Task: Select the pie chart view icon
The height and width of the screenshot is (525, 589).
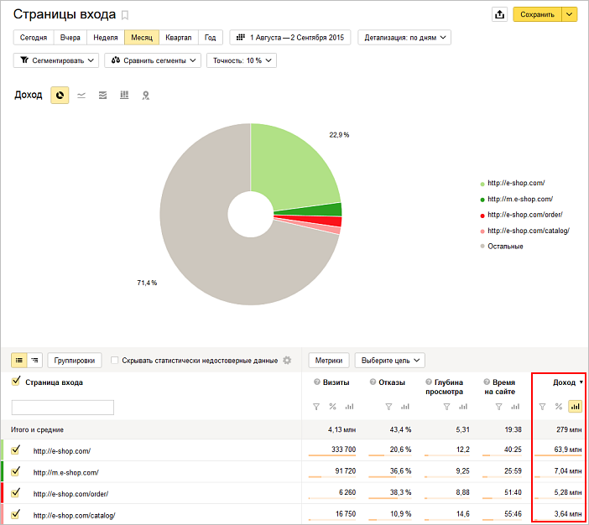Action: (x=60, y=96)
